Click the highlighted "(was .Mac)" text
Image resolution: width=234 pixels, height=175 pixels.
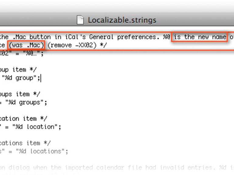(x=26, y=45)
